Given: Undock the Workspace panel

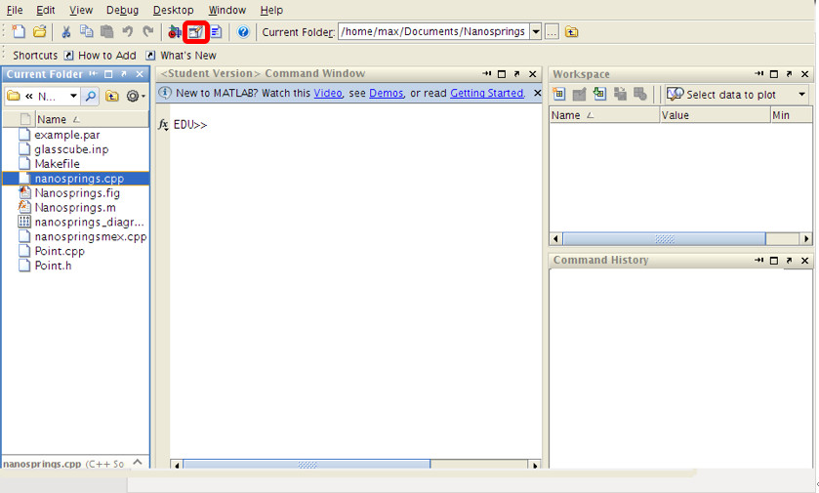Looking at the screenshot, I should point(790,74).
